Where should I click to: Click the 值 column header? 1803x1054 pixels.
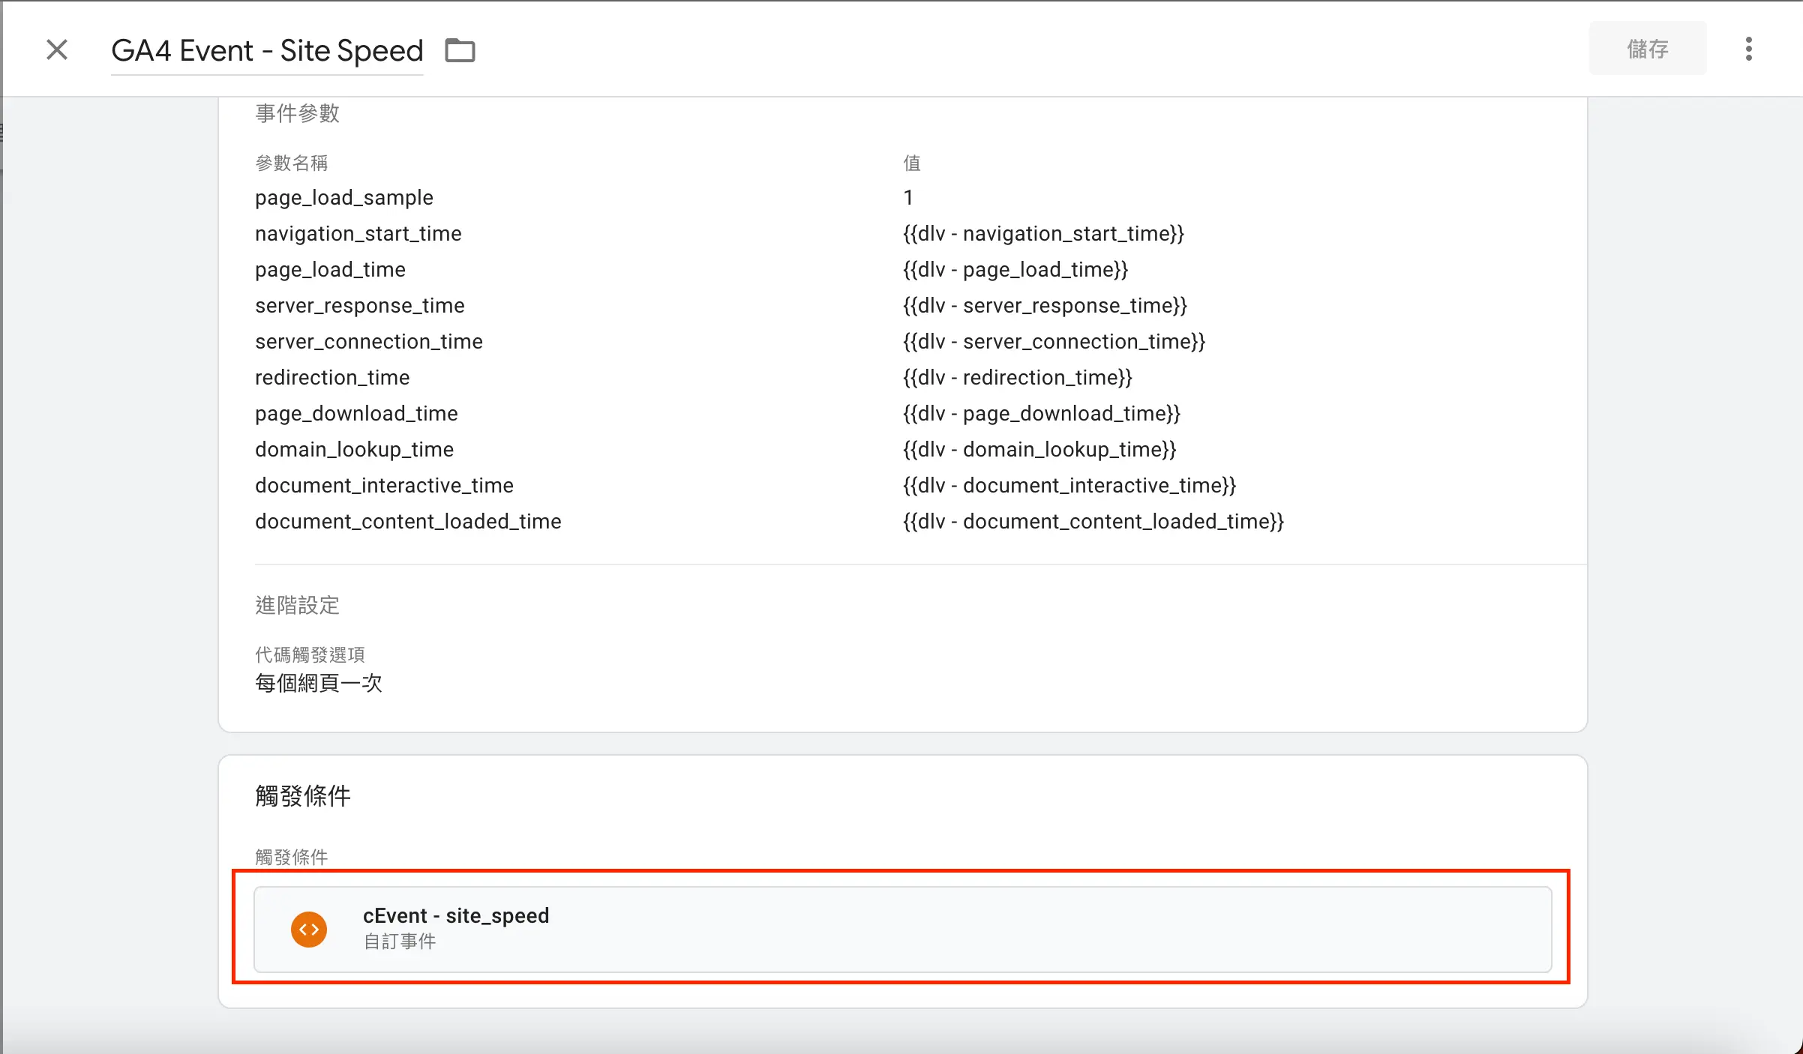pos(912,163)
